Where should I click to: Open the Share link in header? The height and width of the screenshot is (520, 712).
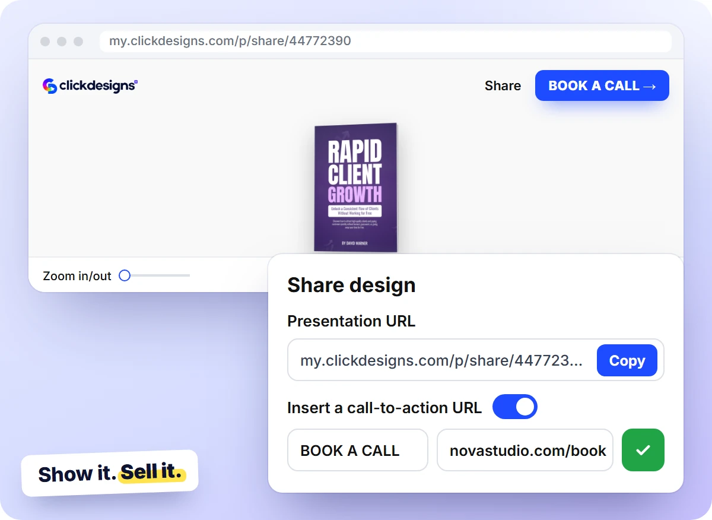[x=503, y=85]
